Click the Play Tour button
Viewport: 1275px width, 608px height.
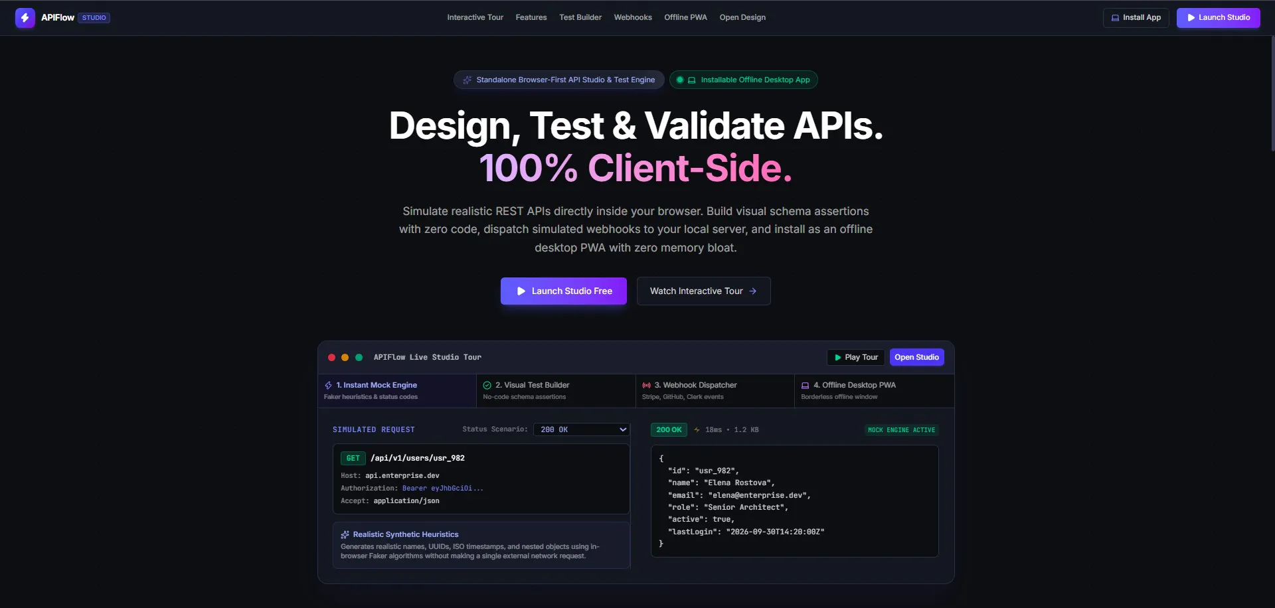pos(855,357)
